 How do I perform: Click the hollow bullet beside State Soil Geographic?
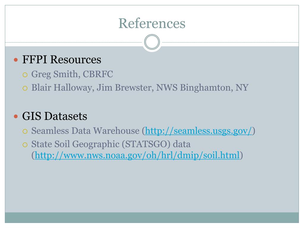pos(25,145)
